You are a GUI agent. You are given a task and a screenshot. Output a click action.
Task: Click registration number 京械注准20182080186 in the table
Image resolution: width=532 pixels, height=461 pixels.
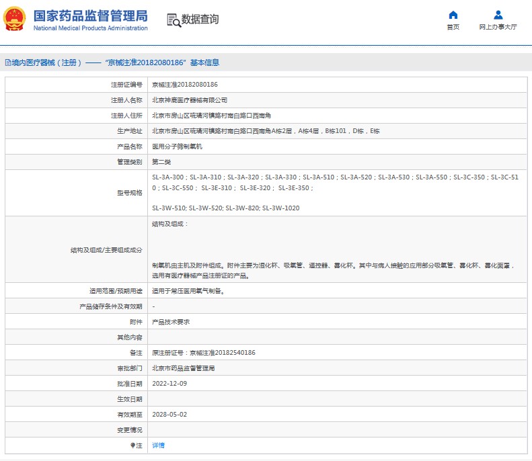[184, 85]
